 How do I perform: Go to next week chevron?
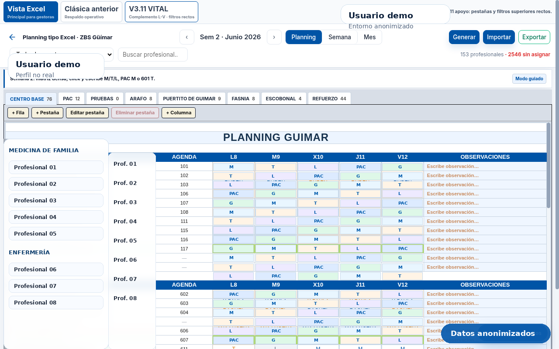point(274,37)
